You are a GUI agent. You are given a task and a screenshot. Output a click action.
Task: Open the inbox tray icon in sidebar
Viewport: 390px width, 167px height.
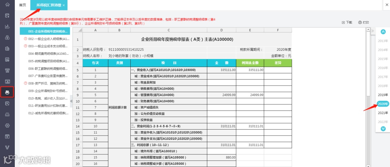[x=7, y=114]
